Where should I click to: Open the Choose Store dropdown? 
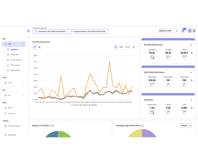coord(168,31)
